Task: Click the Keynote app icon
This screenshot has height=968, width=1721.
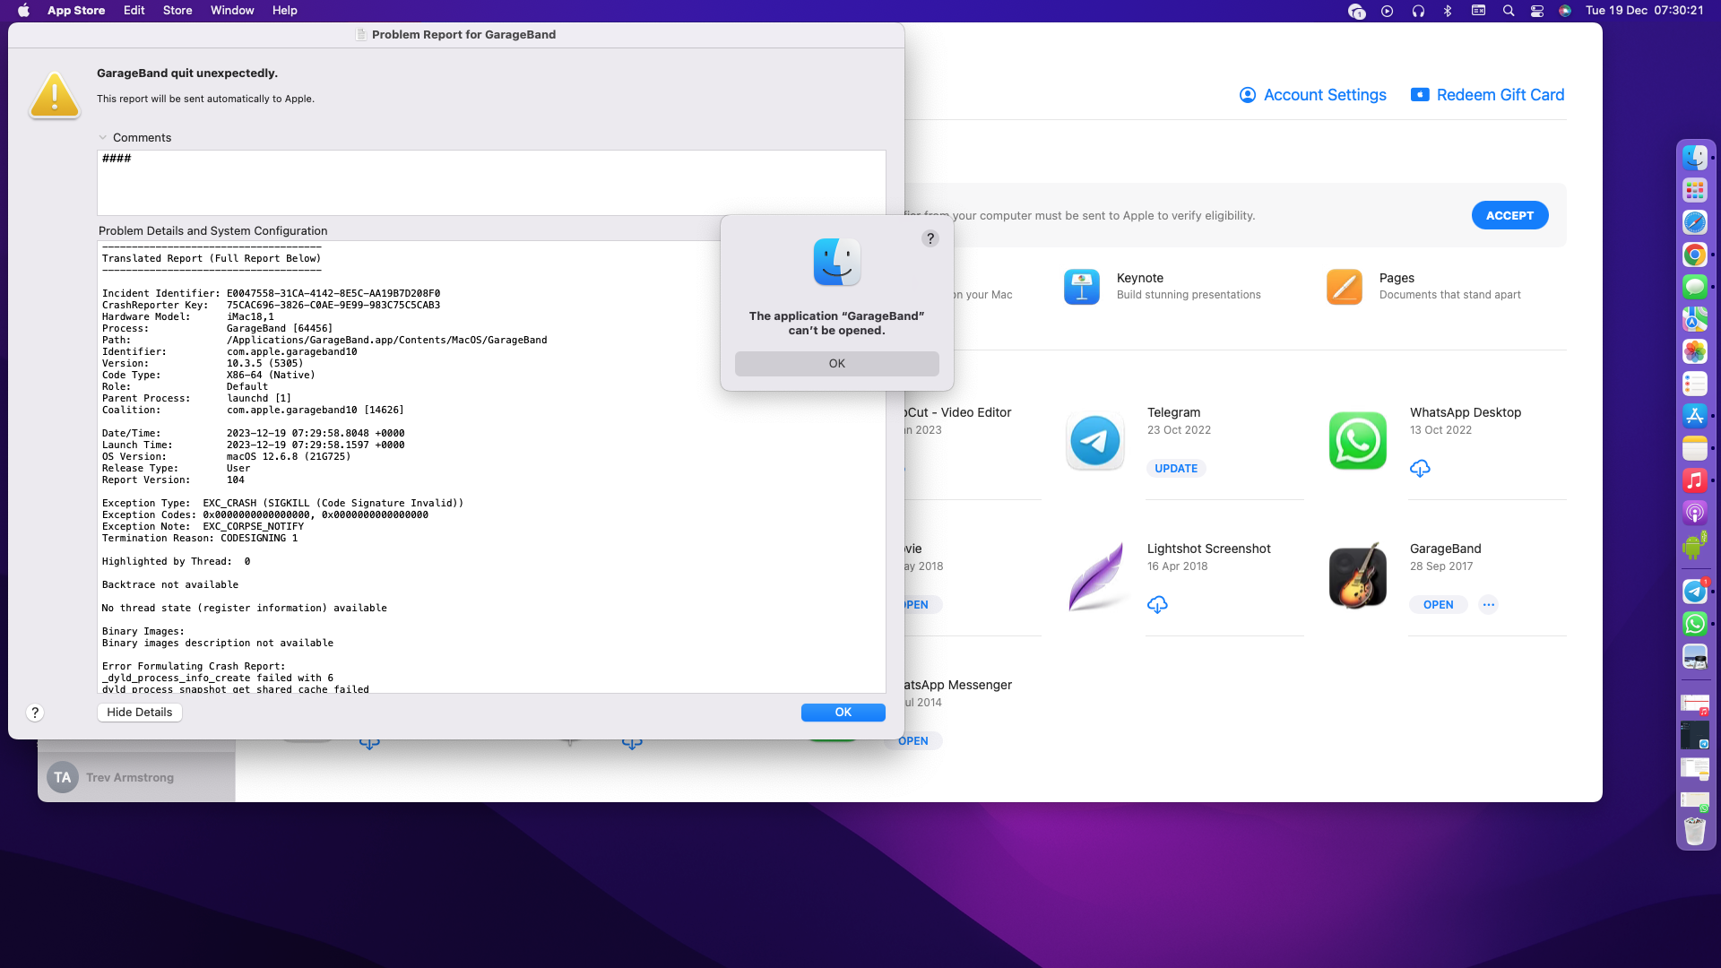Action: tap(1081, 287)
